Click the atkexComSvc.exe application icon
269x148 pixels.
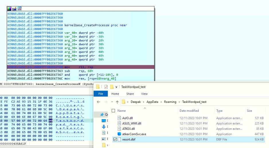(x=119, y=134)
